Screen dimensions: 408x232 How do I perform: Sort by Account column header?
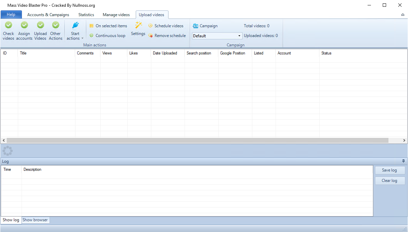(x=297, y=53)
